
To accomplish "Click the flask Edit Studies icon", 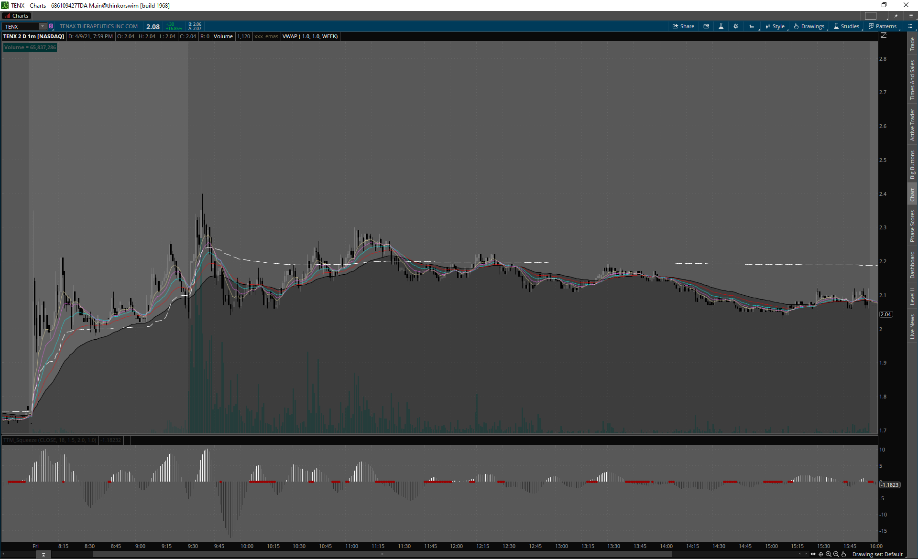I will pos(721,26).
